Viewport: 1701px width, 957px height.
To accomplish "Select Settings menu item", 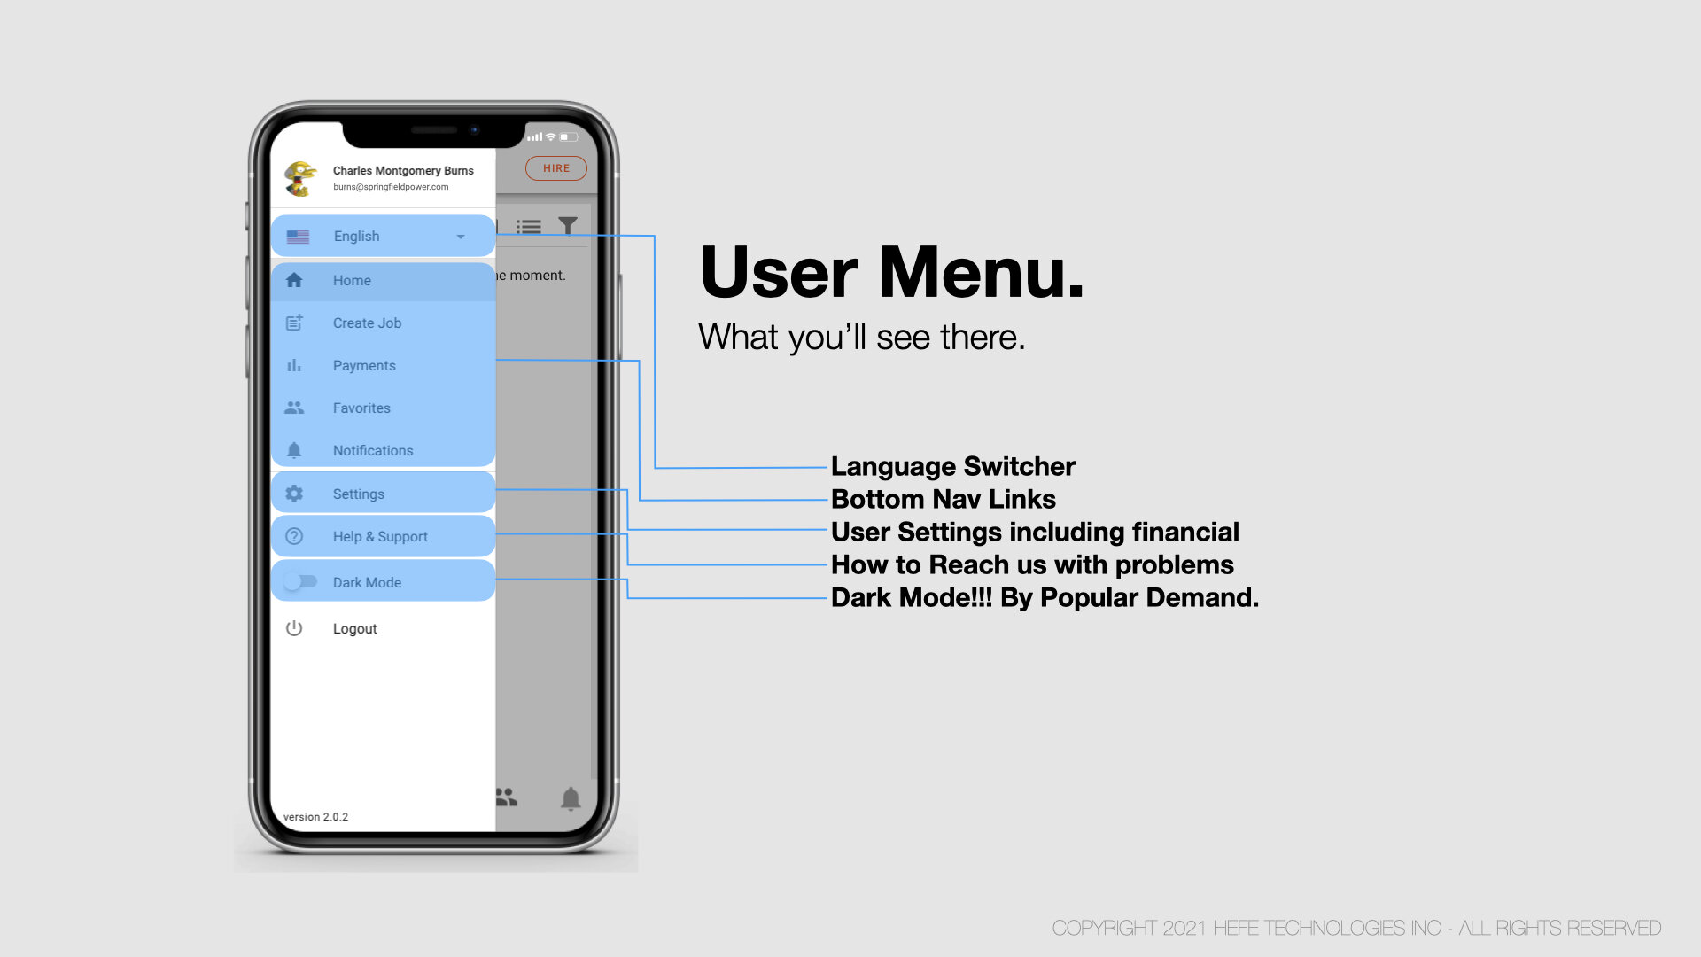I will click(x=384, y=492).
